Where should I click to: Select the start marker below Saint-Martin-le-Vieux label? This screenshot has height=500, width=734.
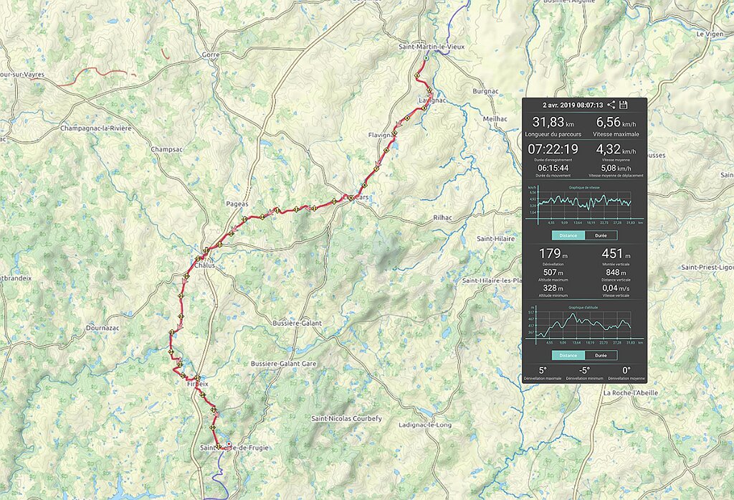coord(426,58)
